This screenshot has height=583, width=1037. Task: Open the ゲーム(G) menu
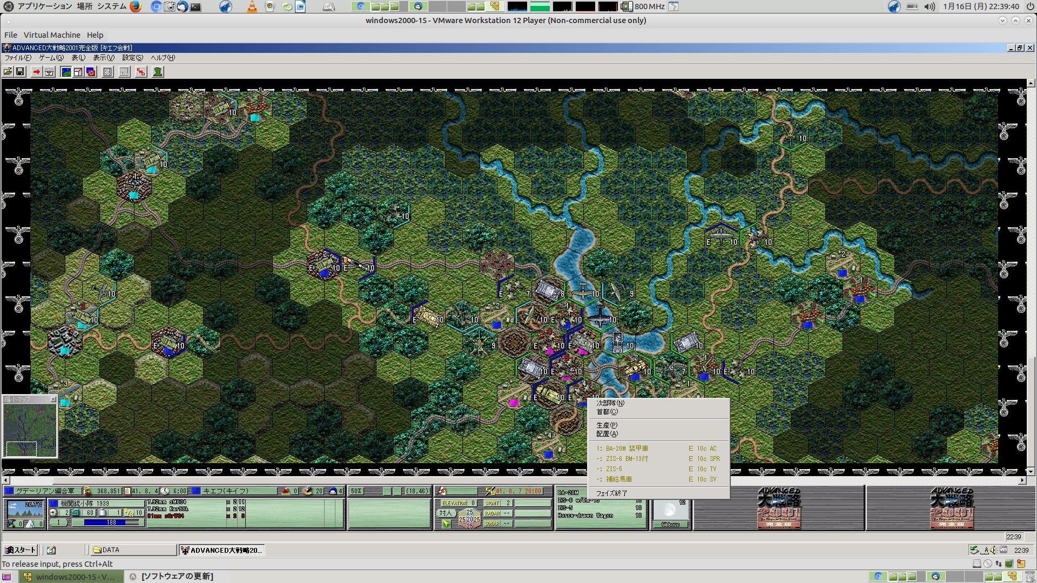(x=51, y=58)
